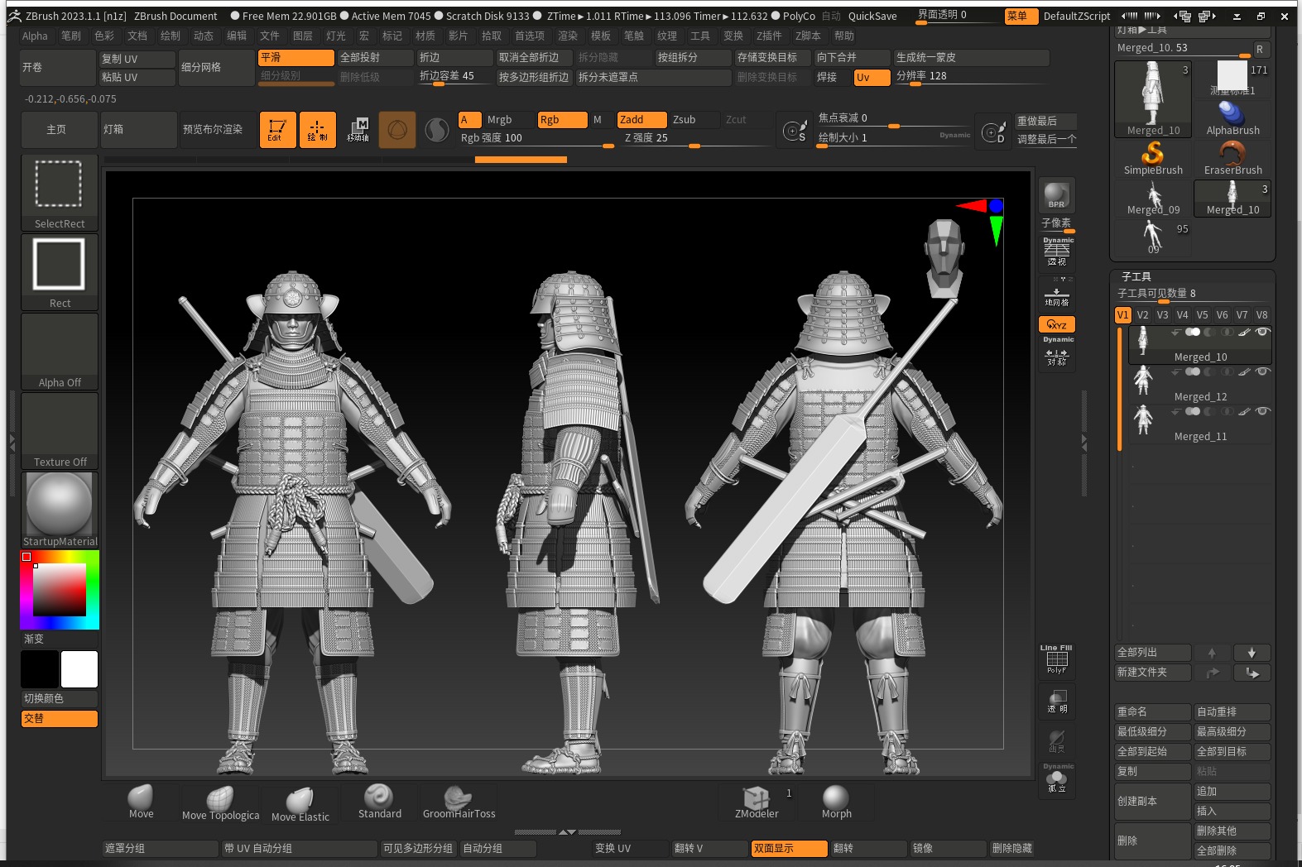Open the 开卷 unwrap panel button

click(58, 68)
